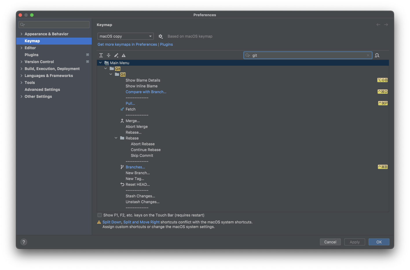The image size is (410, 270).
Task: Select the Pull... action row
Action: coord(130,103)
